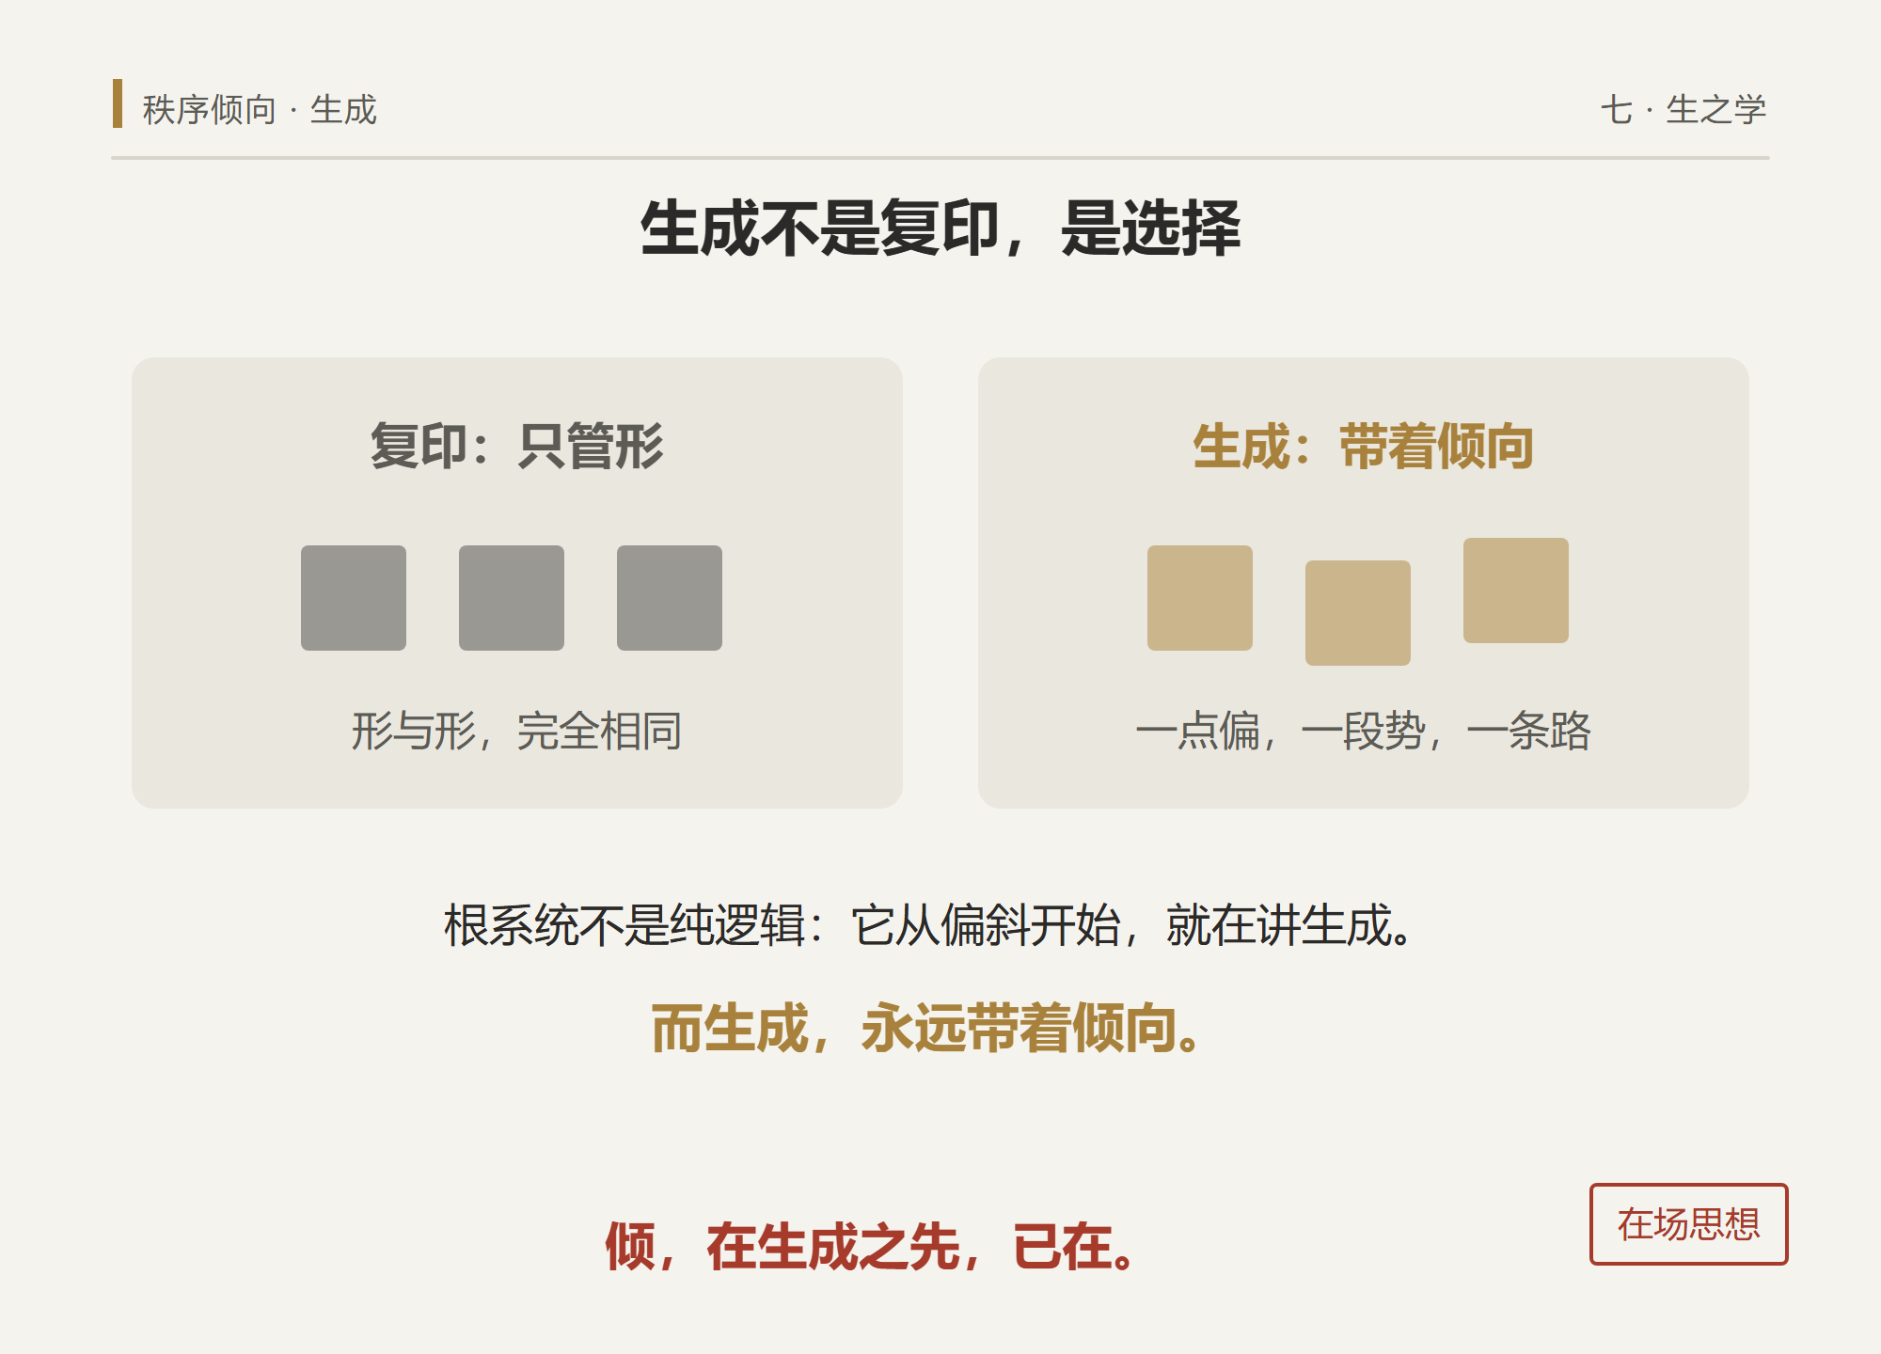The width and height of the screenshot is (1881, 1354).
Task: Select the lowered middle tan square
Action: (x=1358, y=613)
